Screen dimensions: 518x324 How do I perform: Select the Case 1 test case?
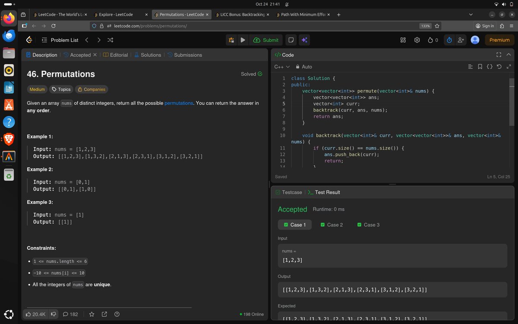[x=294, y=225]
